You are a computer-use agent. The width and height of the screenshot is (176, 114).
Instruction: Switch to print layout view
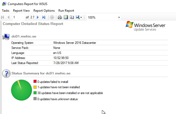tap(66, 17)
